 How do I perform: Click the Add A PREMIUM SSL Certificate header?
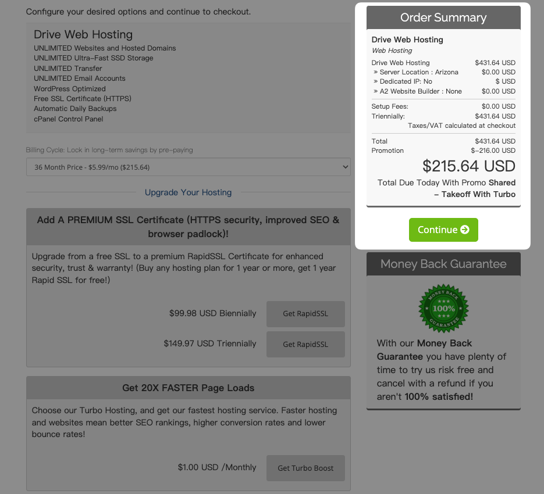pyautogui.click(x=189, y=227)
